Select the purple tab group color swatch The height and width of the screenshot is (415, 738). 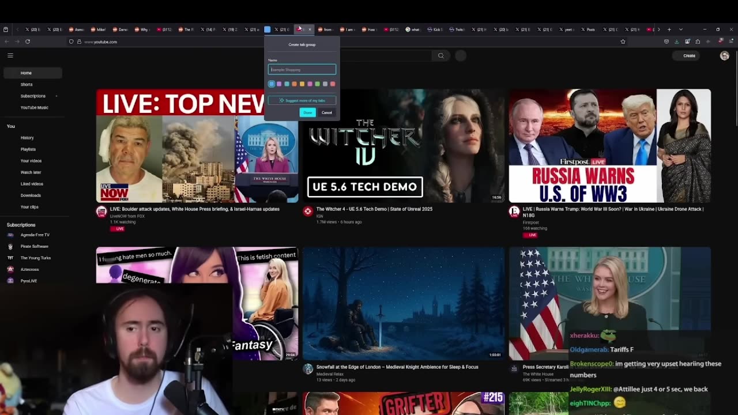(x=279, y=84)
